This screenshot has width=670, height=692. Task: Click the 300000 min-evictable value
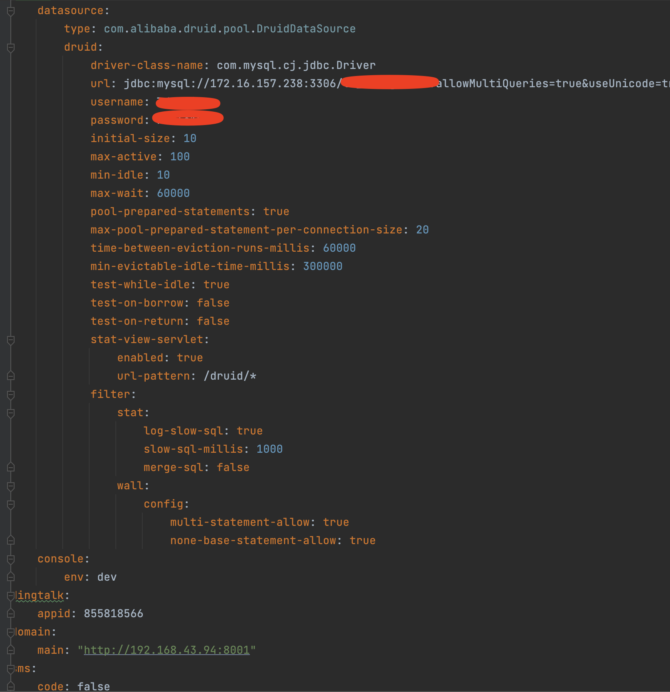click(323, 266)
